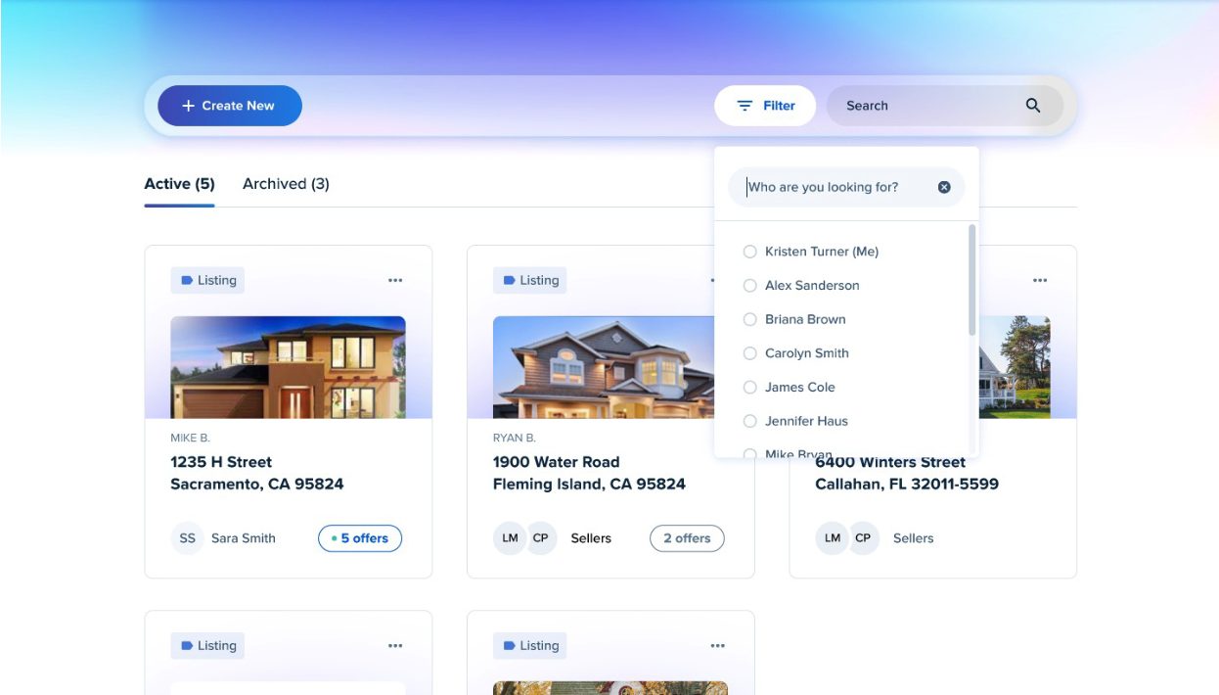Open 1235 H Street house photo
The width and height of the screenshot is (1219, 695).
click(x=288, y=367)
